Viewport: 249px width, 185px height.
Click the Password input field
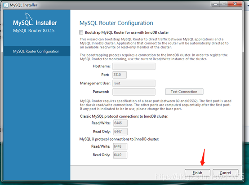tap(134, 92)
